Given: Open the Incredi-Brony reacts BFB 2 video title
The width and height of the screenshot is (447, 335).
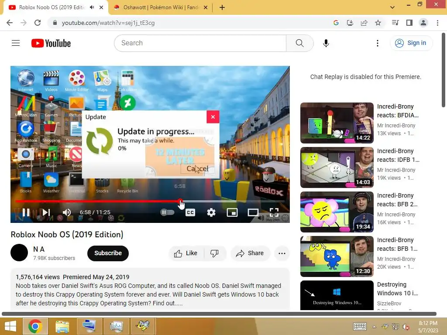Looking at the screenshot, I should tap(397, 200).
